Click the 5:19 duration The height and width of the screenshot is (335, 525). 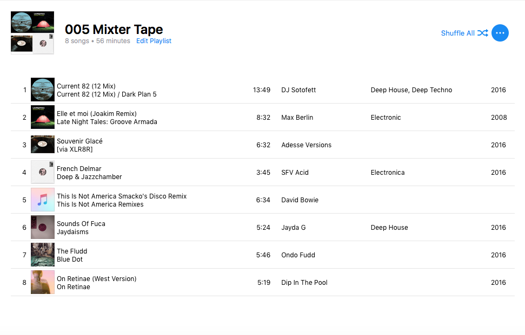[264, 283]
